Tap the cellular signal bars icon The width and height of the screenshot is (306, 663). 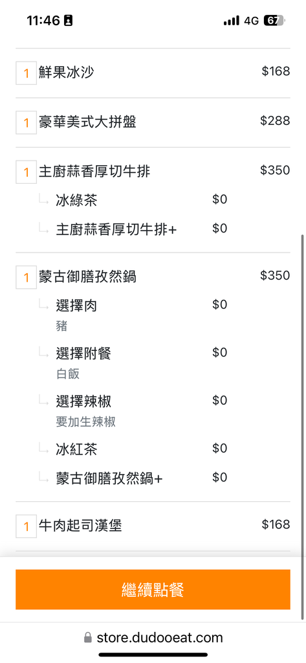(x=232, y=21)
